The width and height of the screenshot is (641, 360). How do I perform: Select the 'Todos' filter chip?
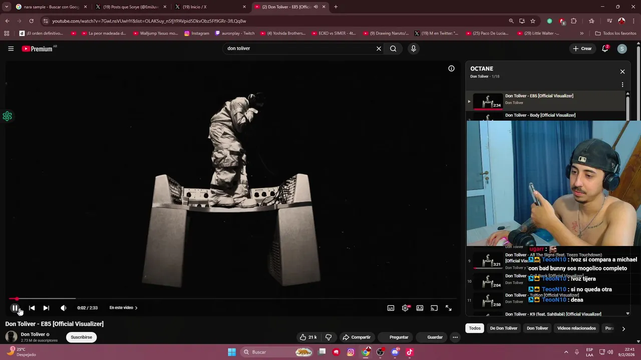(x=475, y=328)
